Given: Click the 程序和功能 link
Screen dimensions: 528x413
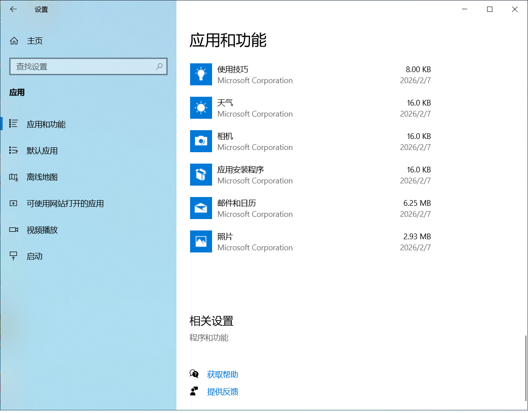Looking at the screenshot, I should point(209,338).
